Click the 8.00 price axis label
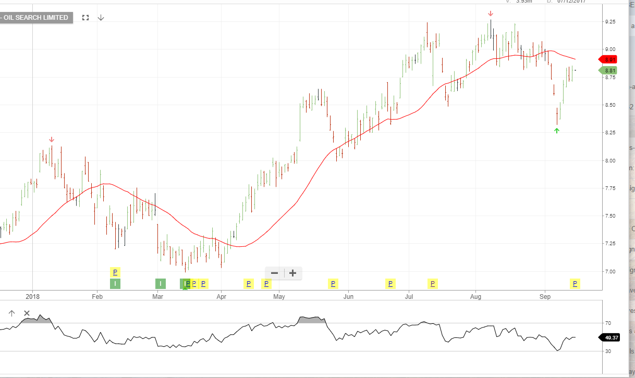The width and height of the screenshot is (635, 378). point(609,160)
